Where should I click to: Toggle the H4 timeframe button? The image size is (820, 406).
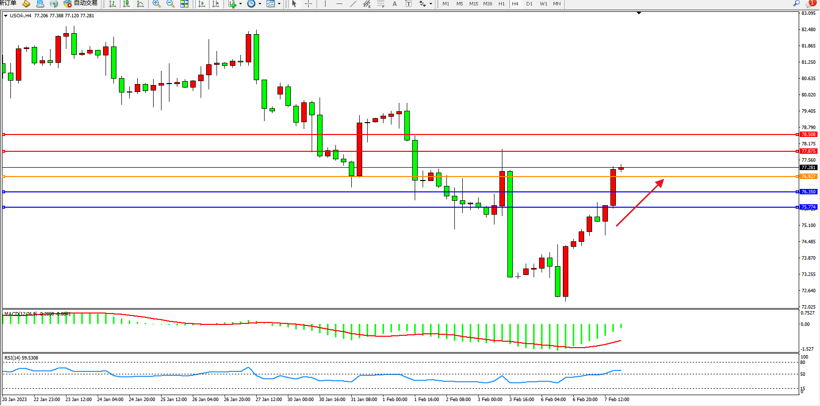pyautogui.click(x=515, y=4)
